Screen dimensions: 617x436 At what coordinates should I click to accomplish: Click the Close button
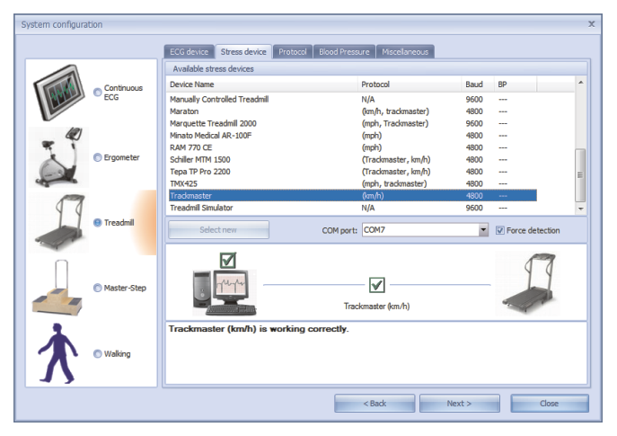pyautogui.click(x=550, y=404)
